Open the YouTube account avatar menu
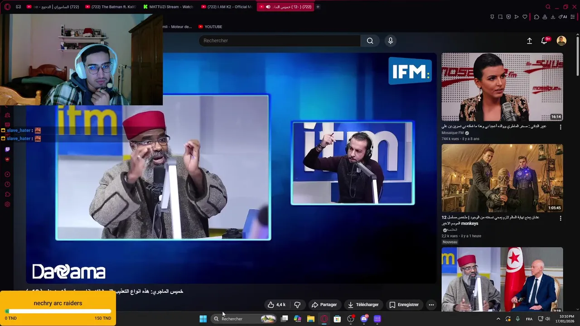The width and height of the screenshot is (580, 326). (x=561, y=41)
